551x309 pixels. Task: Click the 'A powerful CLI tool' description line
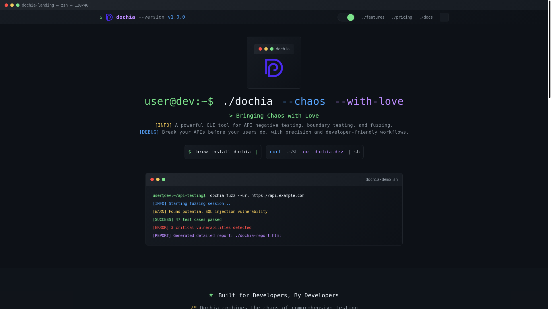(x=284, y=125)
